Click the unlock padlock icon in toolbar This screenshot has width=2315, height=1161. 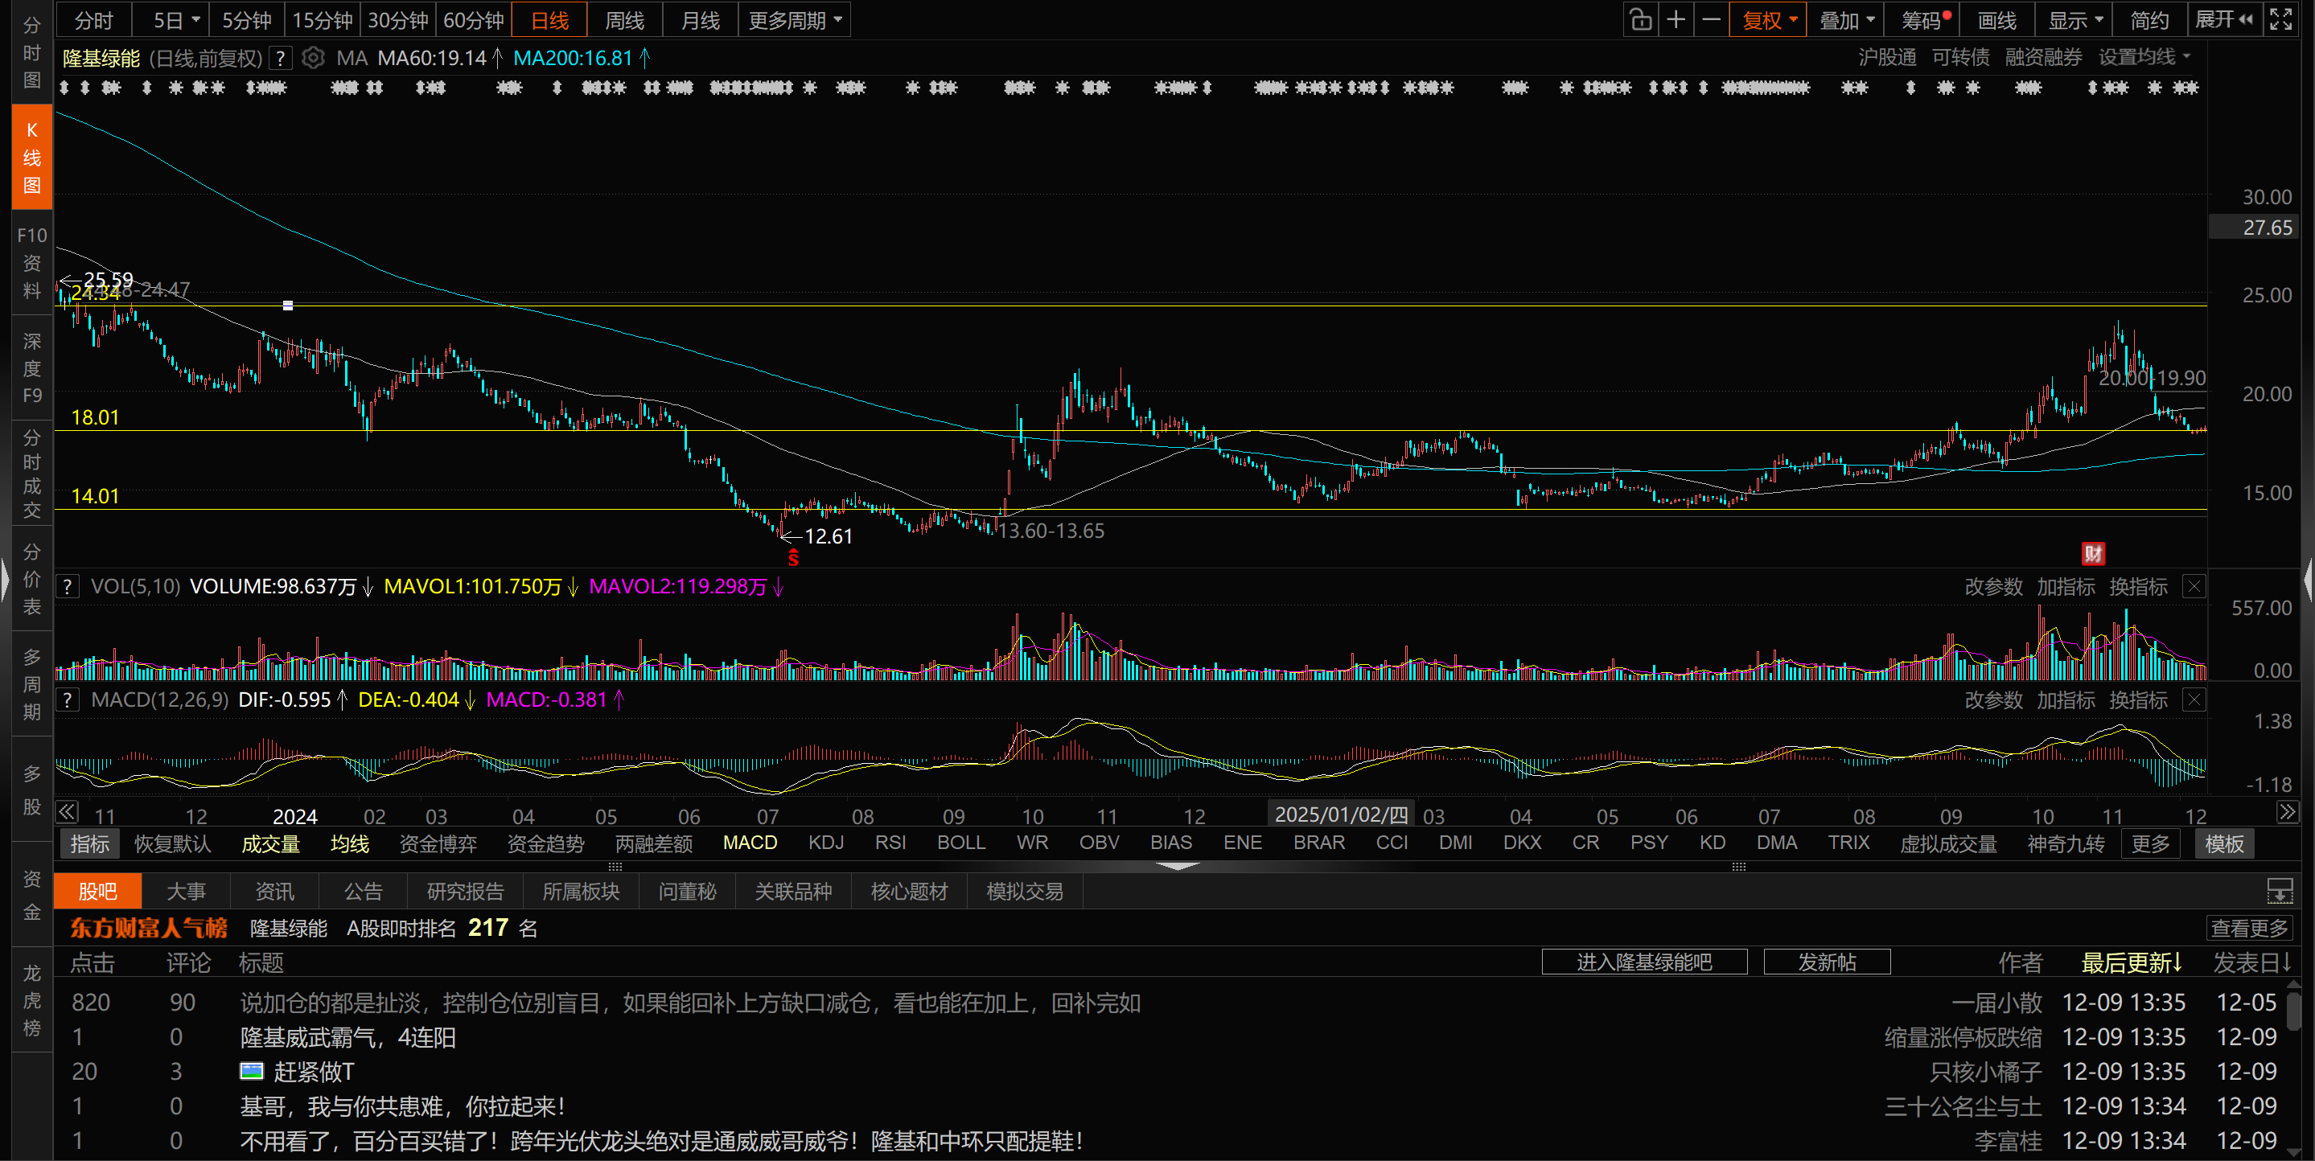1640,20
